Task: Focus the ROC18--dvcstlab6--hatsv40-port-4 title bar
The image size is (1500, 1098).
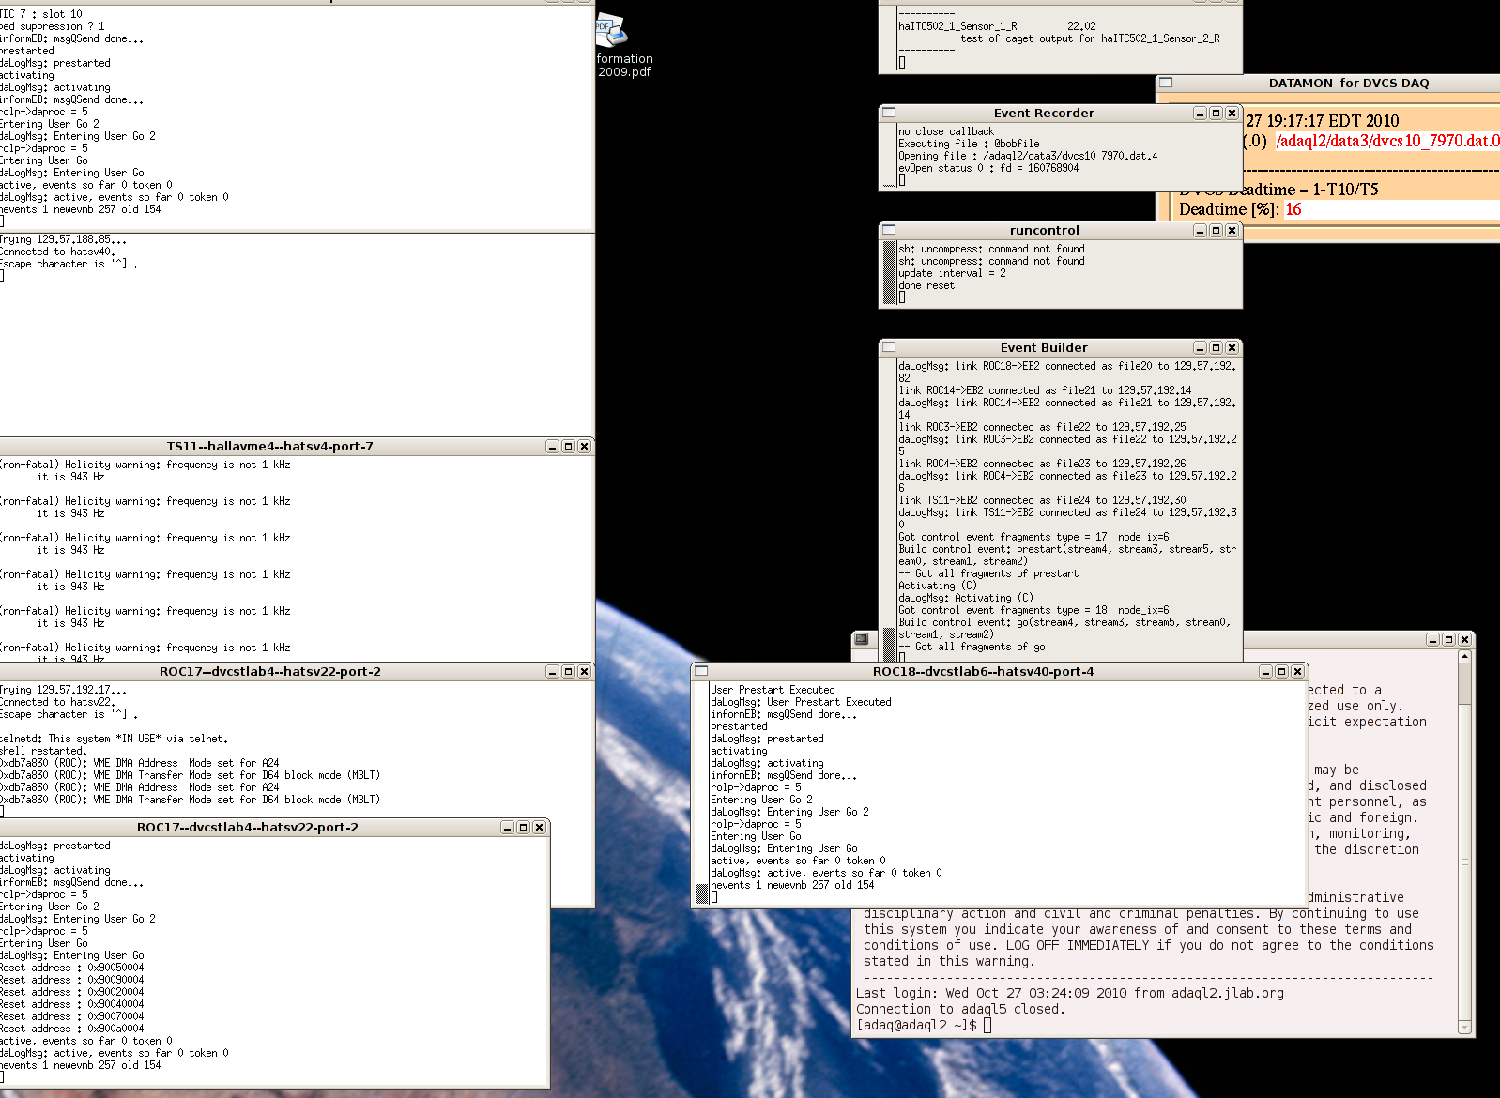Action: pos(983,672)
